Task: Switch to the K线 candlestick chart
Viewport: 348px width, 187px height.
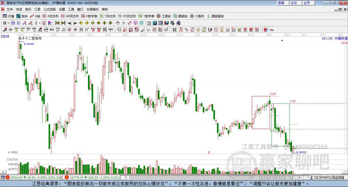Action: 35,16
